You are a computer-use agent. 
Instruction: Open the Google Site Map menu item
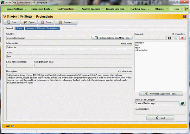pos(115,9)
